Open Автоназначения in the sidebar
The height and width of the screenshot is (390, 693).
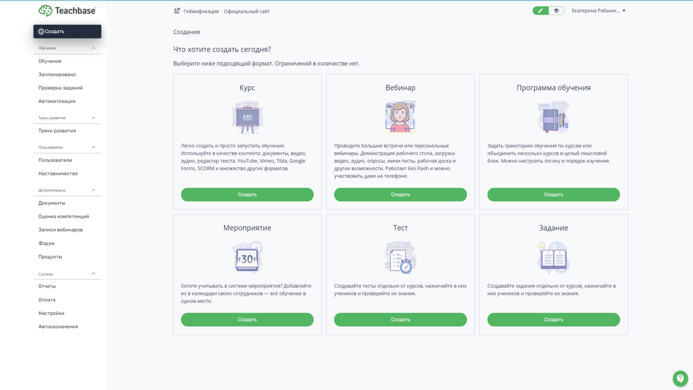pos(58,327)
